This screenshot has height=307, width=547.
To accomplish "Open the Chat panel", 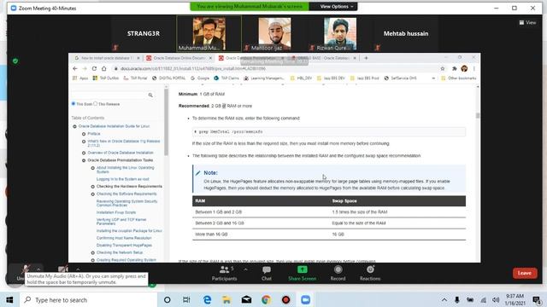I will [267, 273].
